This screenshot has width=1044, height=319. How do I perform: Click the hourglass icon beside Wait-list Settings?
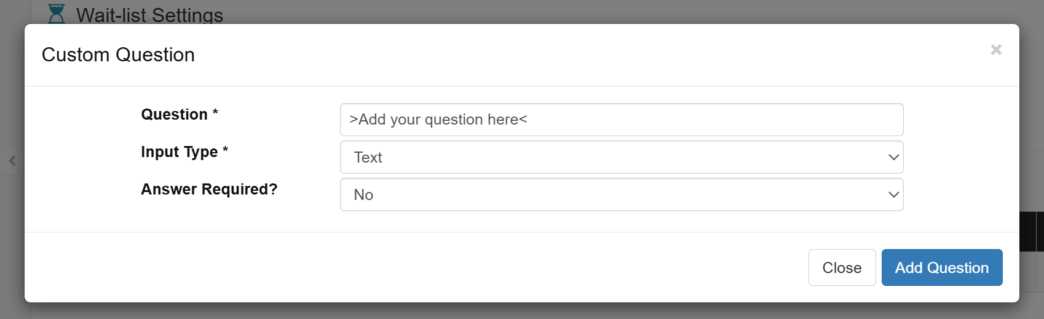pos(57,13)
